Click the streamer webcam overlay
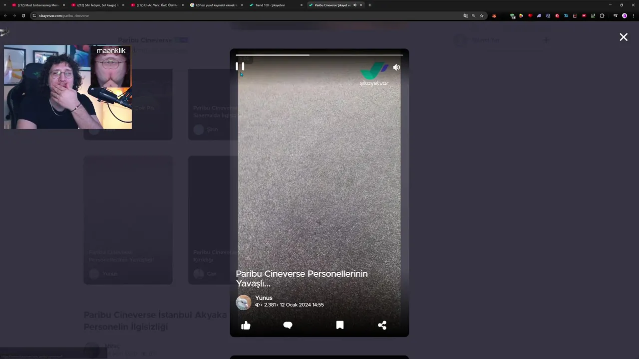The image size is (639, 359). click(x=68, y=87)
